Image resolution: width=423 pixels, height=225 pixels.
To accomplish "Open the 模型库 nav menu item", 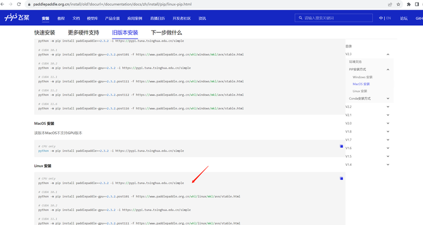I will tap(92, 18).
